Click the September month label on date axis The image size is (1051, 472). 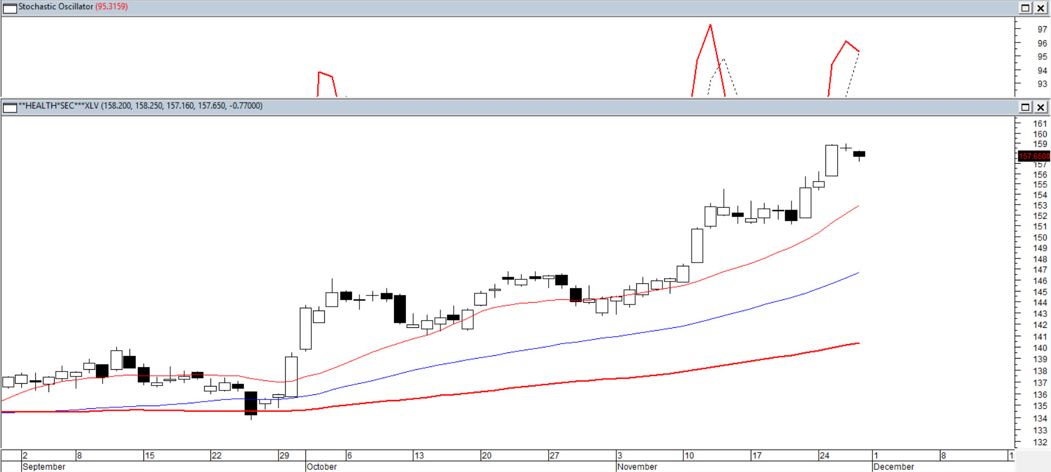44,466
